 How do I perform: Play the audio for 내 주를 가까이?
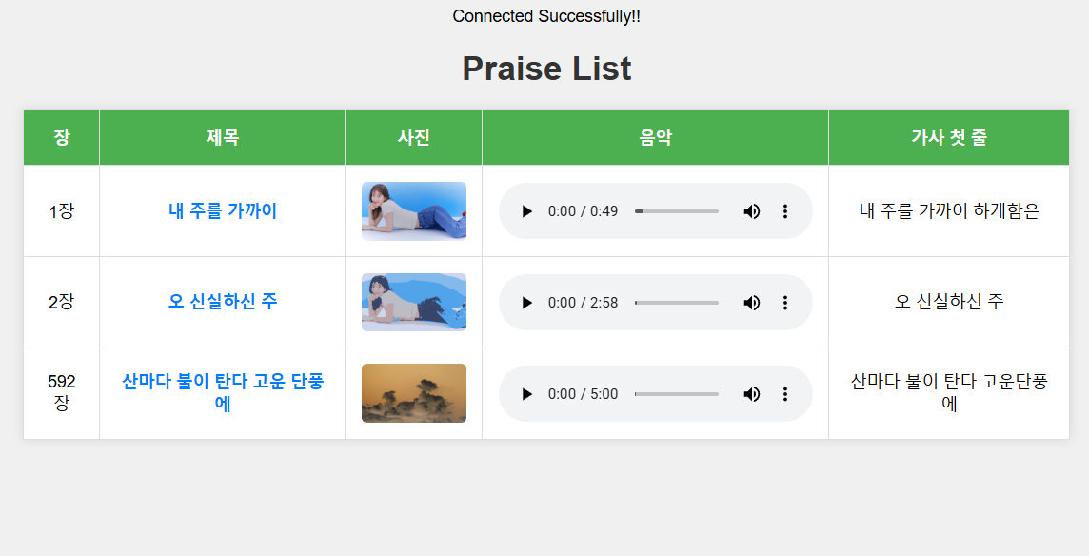(526, 211)
